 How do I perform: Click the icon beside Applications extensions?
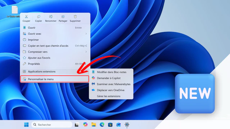coord(24,71)
